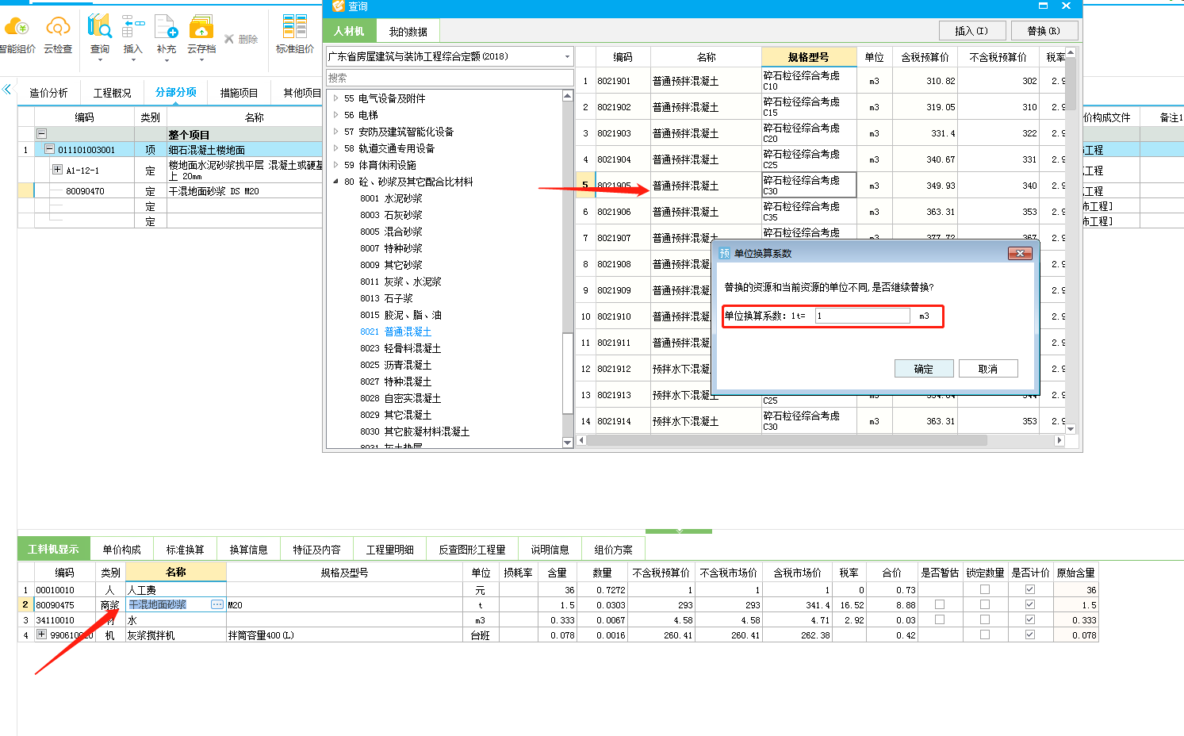The width and height of the screenshot is (1184, 736).
Task: Close the 单位换算系数 dialog
Action: coord(1020,253)
